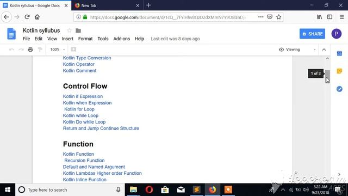Screen dimensions: 348x196
Task: Open Google Calendar side panel icon
Action: [339, 53]
